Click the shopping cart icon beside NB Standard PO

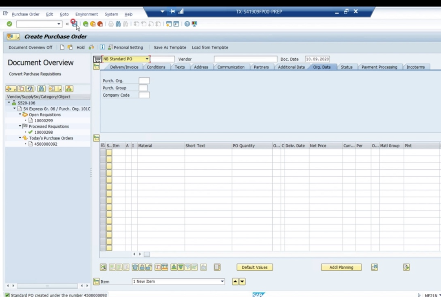(x=97, y=59)
